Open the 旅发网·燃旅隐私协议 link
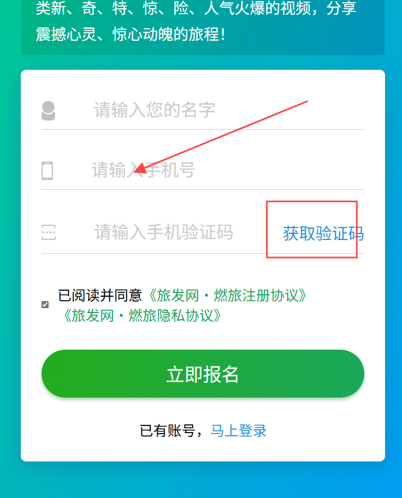Screen dimensions: 402x498 tap(143, 316)
